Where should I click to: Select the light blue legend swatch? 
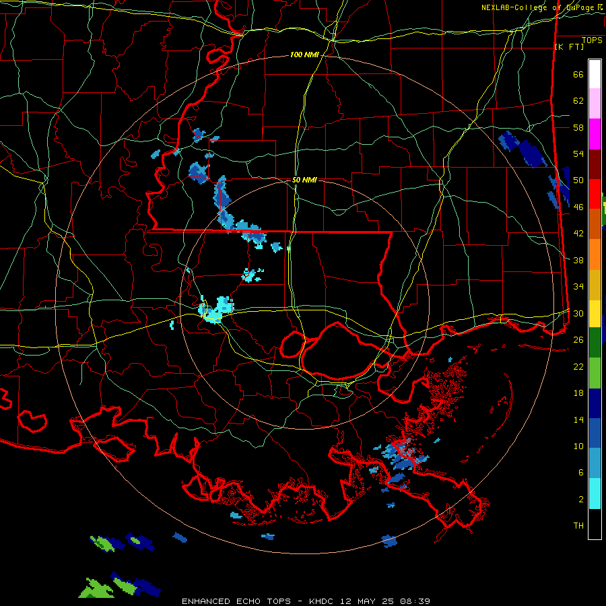pos(595,463)
